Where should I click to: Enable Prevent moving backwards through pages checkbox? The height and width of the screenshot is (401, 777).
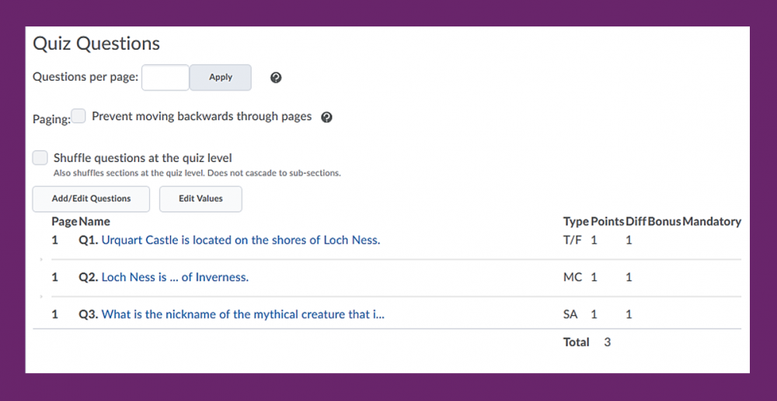click(78, 116)
